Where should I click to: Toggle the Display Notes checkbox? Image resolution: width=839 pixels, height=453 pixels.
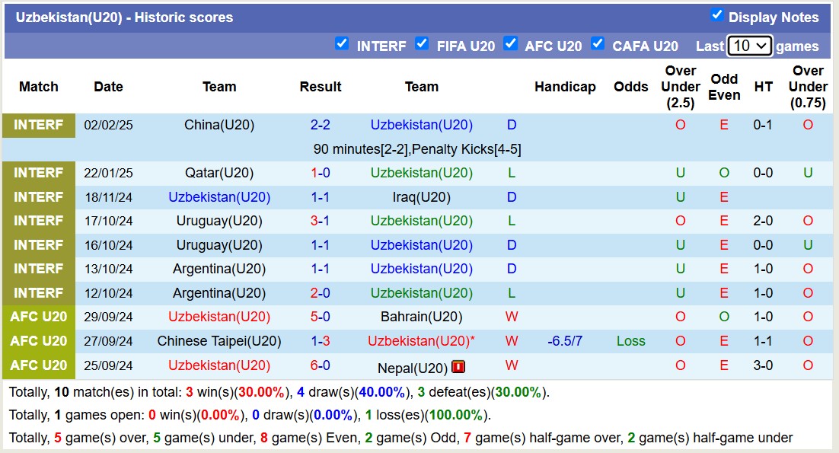coord(716,15)
